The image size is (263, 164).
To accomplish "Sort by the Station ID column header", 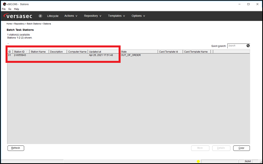I will click(x=20, y=51).
